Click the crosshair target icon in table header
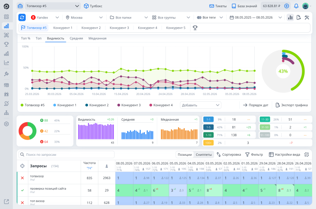This screenshot has width=316, height=209. (23, 166)
